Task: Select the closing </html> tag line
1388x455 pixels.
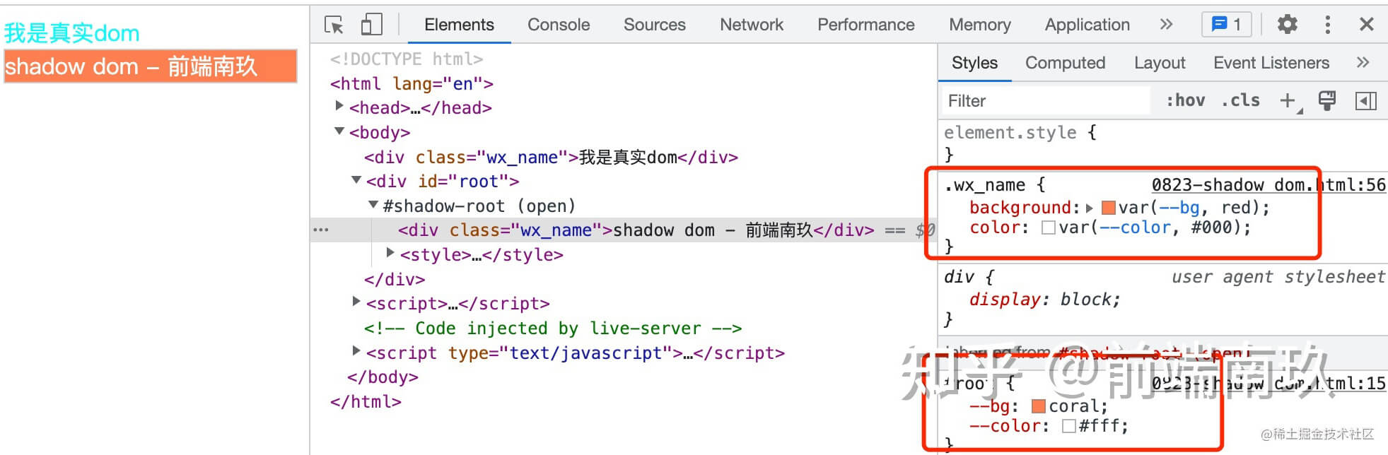Action: coord(366,402)
